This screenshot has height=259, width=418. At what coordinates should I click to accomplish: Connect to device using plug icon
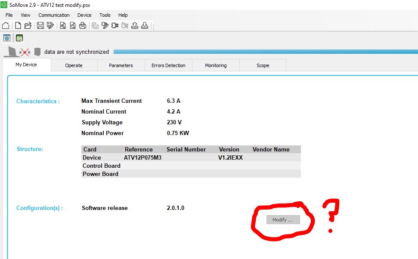pos(115,25)
